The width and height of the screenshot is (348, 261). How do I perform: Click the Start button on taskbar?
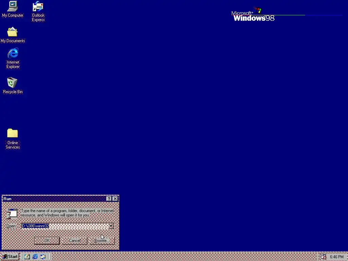pos(10,257)
